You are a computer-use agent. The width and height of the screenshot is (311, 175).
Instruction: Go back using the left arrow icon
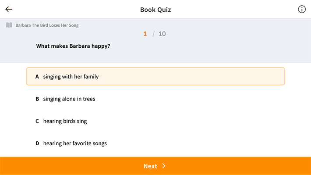pos(9,9)
